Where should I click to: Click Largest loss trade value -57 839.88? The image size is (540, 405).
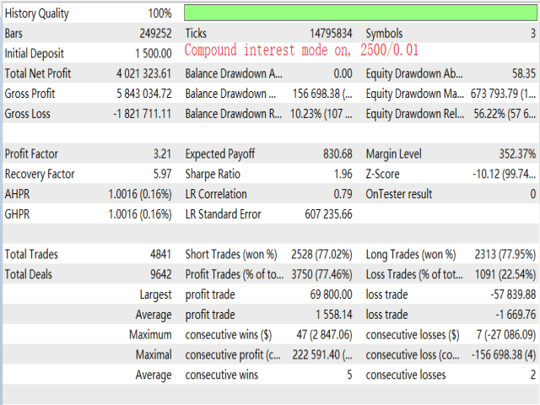coord(513,294)
